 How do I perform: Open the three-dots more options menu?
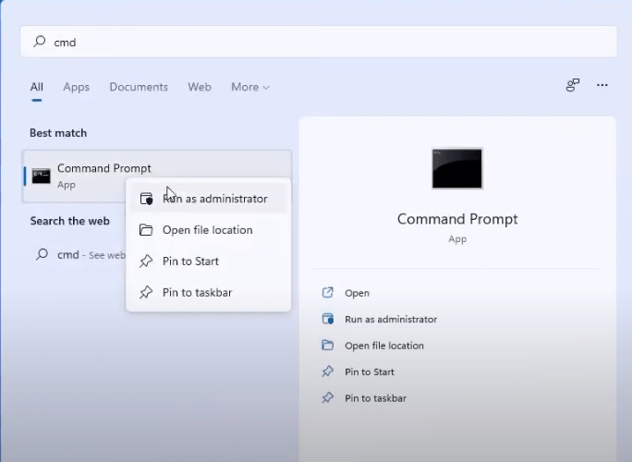602,85
